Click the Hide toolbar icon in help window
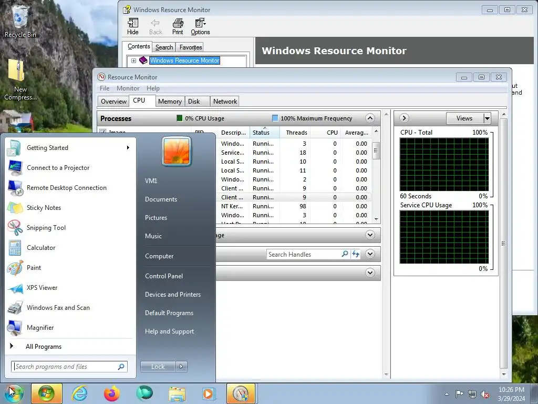Screen dimensions: 538x404 pyautogui.click(x=133, y=26)
